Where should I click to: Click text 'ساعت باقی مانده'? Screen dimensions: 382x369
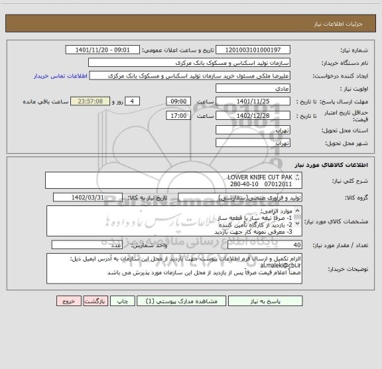(46, 101)
